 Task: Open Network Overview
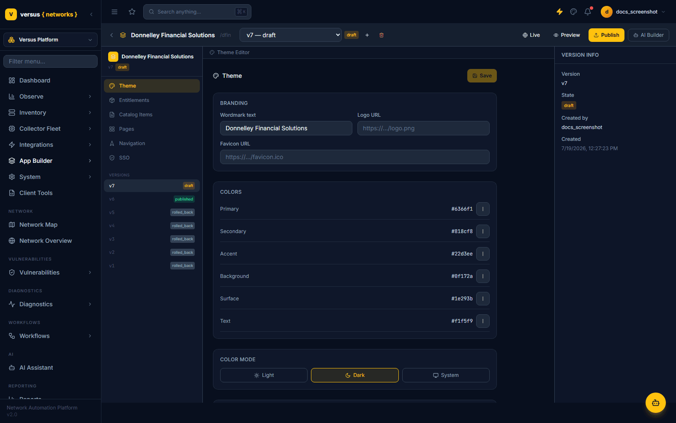click(50, 241)
